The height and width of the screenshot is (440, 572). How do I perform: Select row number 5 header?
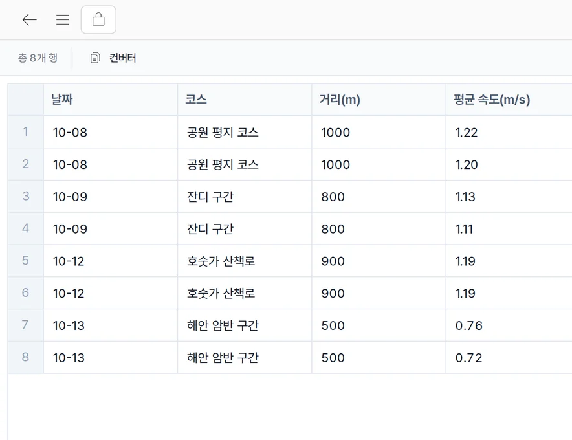[x=25, y=261]
